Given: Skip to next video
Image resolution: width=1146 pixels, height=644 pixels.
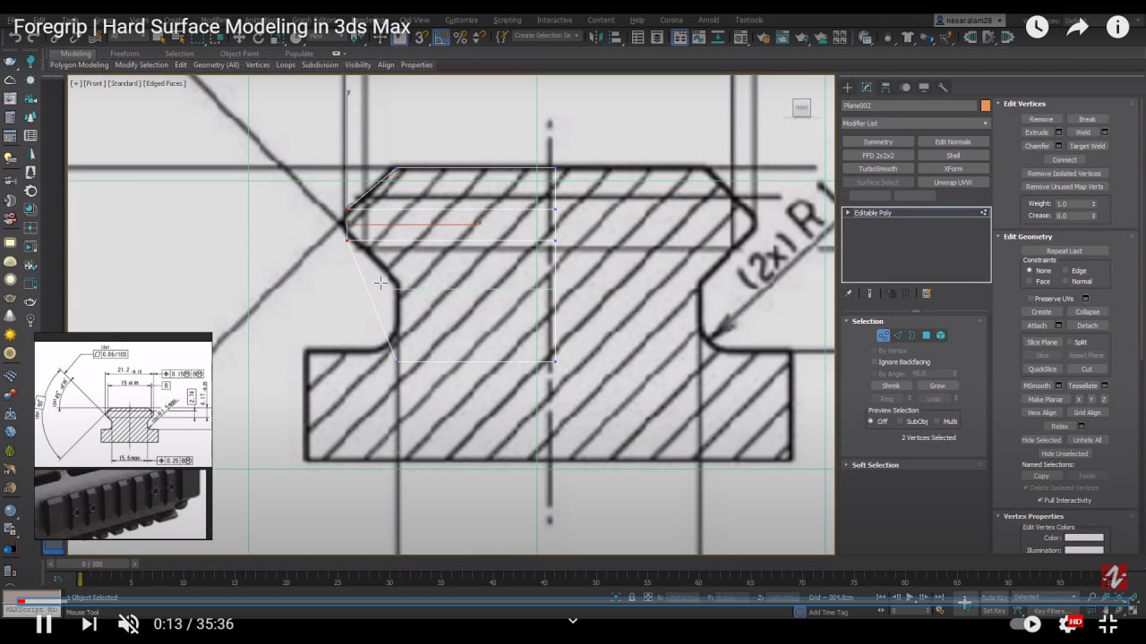Looking at the screenshot, I should coord(89,623).
